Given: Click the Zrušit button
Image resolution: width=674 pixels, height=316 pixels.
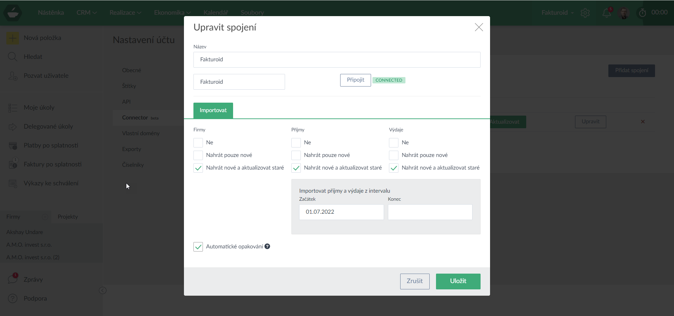Looking at the screenshot, I should point(415,281).
